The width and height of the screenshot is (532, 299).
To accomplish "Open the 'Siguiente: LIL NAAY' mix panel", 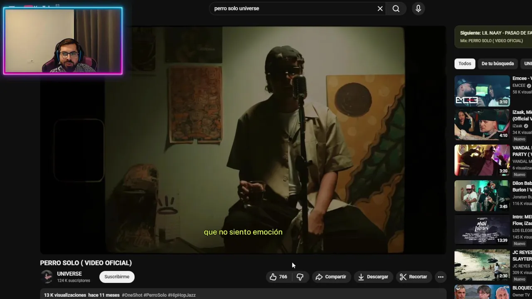I will [493, 37].
